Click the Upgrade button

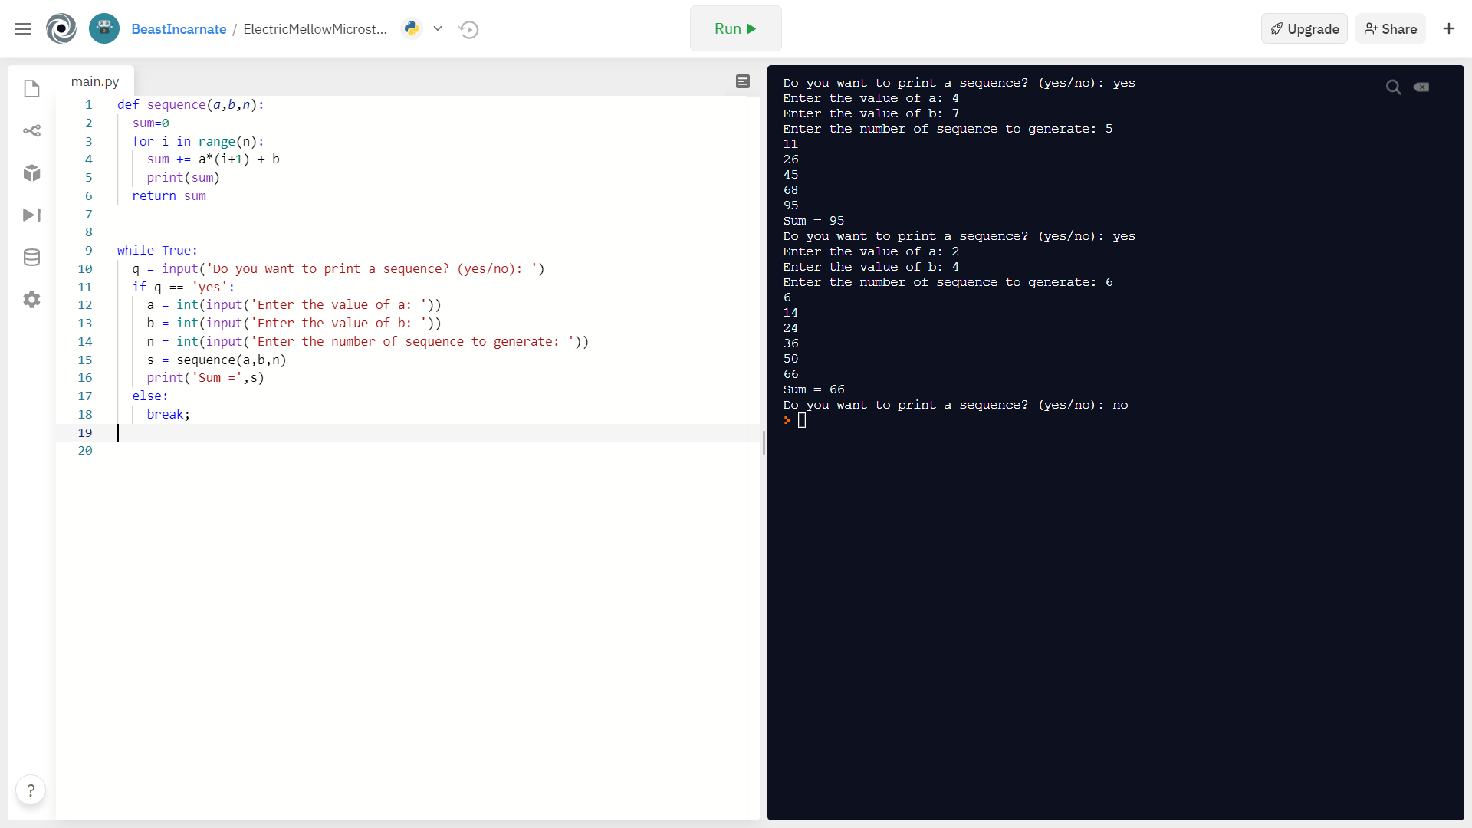click(x=1304, y=28)
